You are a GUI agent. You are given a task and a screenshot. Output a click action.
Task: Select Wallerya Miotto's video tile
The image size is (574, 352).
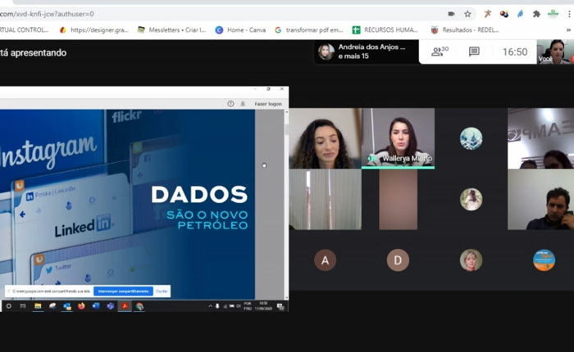point(398,138)
